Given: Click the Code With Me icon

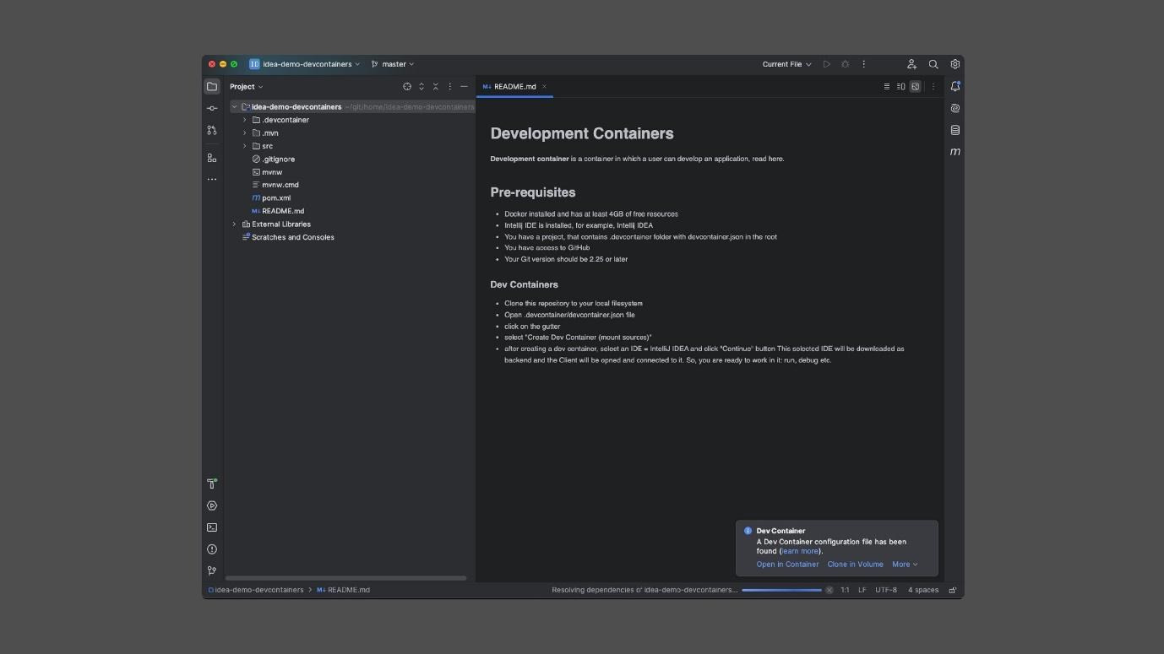Looking at the screenshot, I should 911,64.
